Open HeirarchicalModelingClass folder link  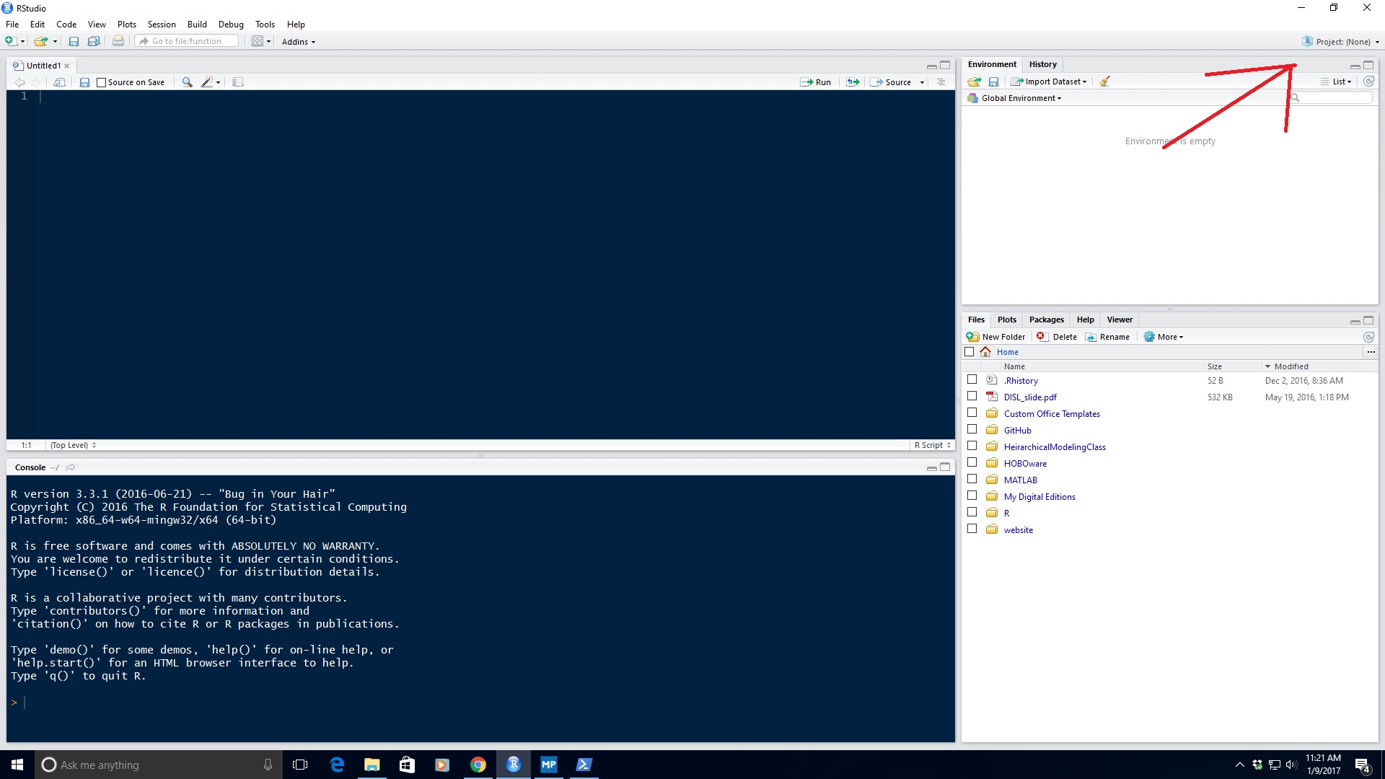[1055, 447]
